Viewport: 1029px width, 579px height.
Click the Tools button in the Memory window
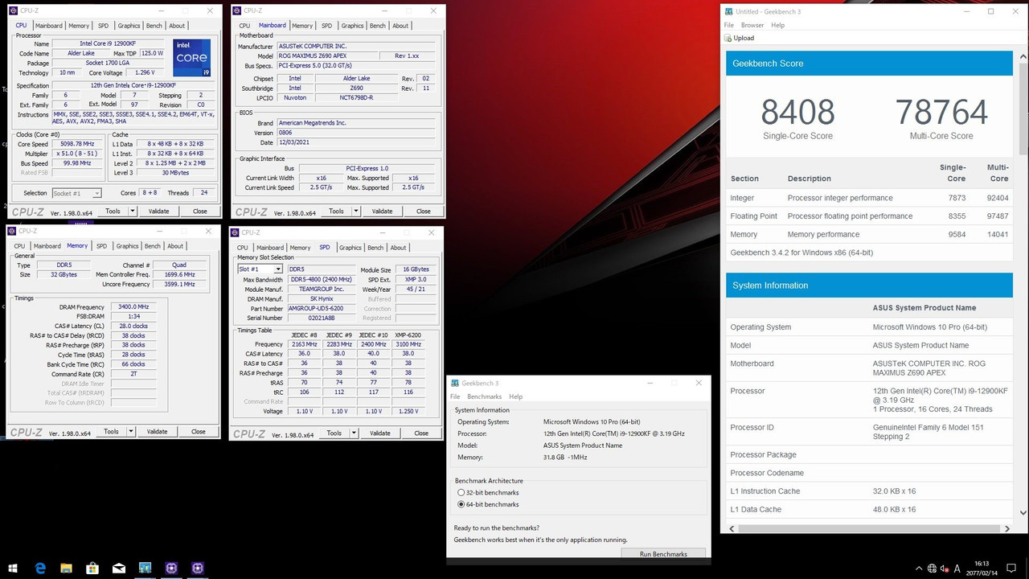click(111, 432)
